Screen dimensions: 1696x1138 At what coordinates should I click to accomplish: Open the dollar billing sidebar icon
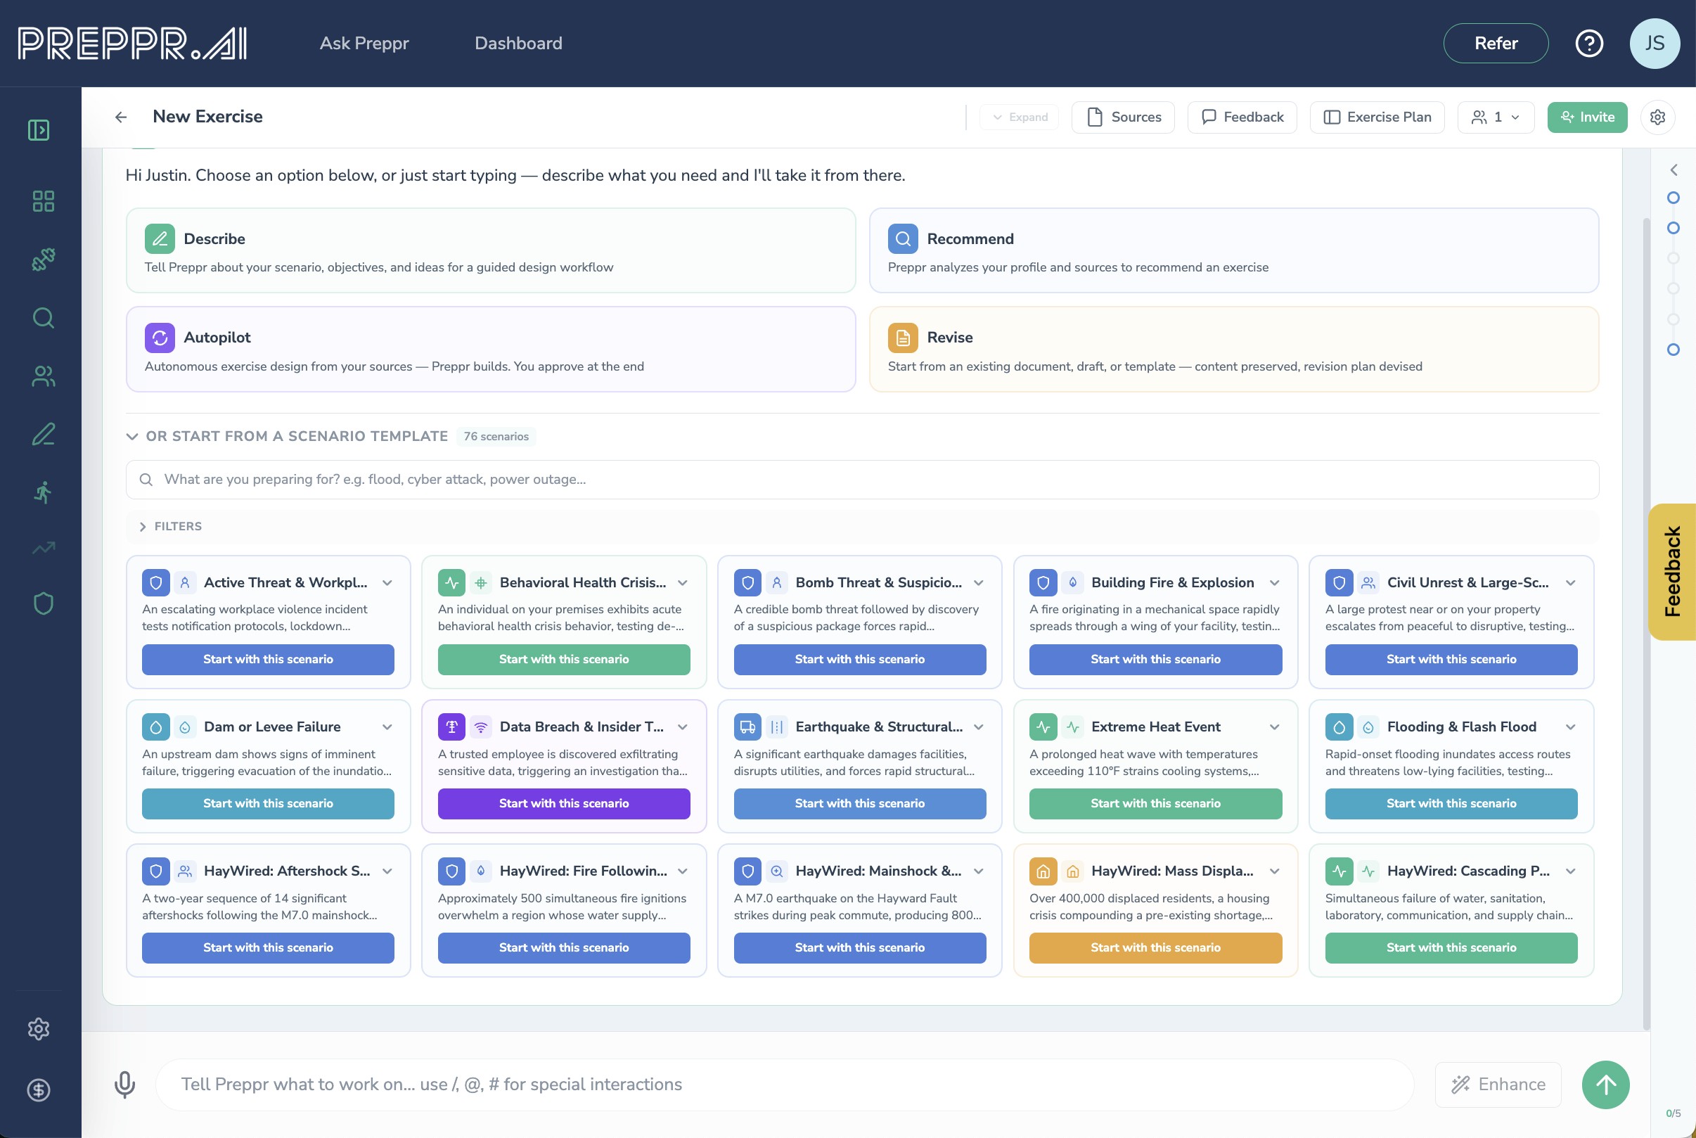coord(39,1089)
